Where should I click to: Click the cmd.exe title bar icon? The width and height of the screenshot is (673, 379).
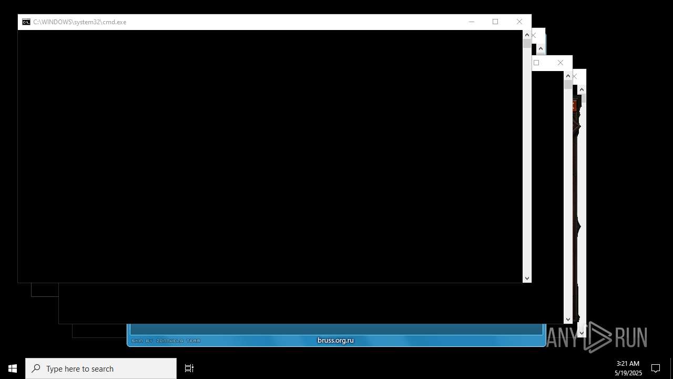click(x=26, y=22)
